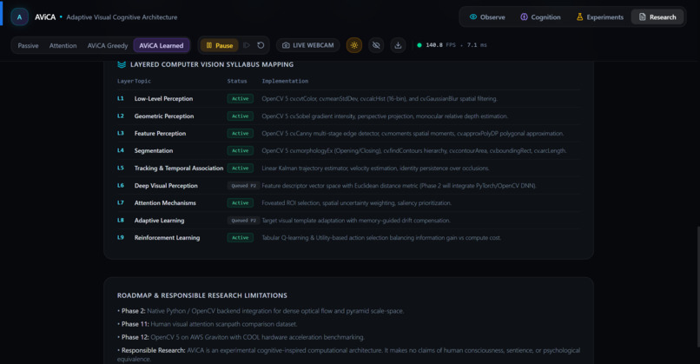Open the Observe tab
700x364 pixels.
(x=487, y=17)
